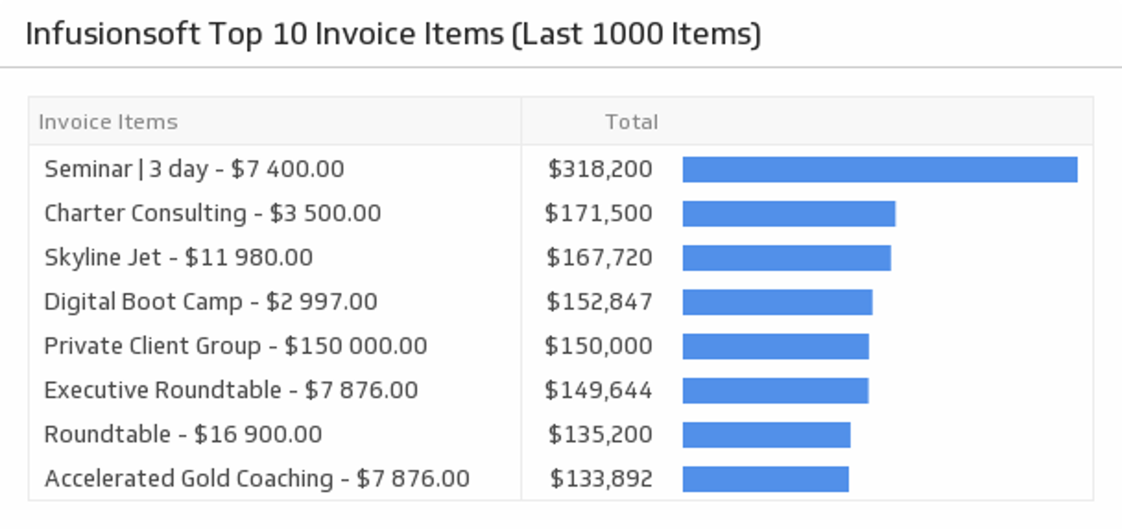Viewport: 1122px width, 529px height.
Task: Click the Digital Boot Camp row label
Action: 210,302
